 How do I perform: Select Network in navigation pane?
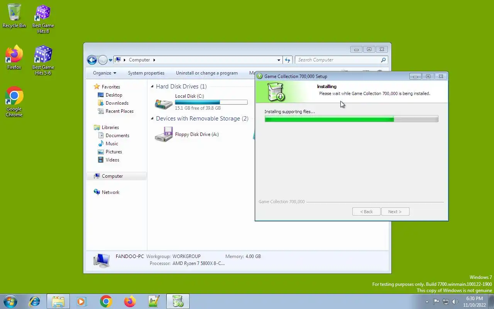click(110, 192)
